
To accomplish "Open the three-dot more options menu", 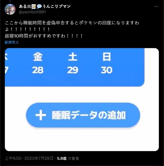I will 156,7.
